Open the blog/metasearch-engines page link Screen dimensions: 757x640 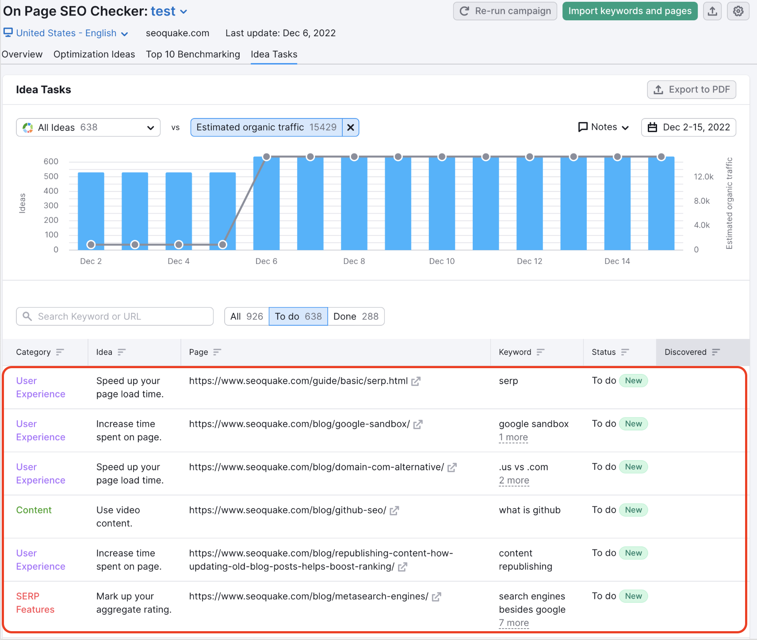[x=309, y=596]
